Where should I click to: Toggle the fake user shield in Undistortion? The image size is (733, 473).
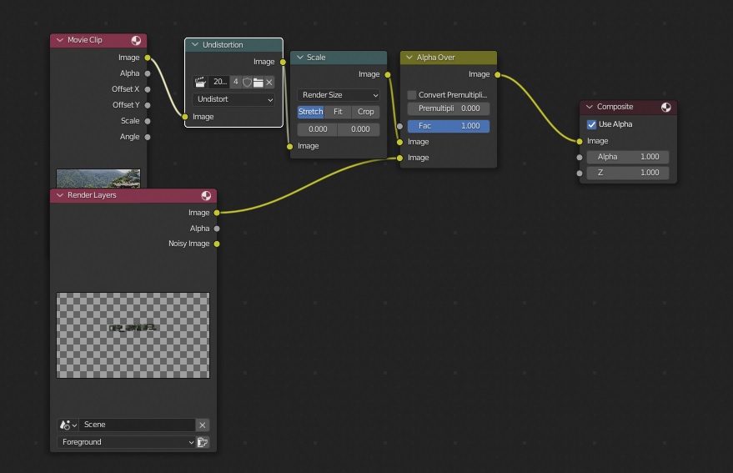(x=247, y=83)
